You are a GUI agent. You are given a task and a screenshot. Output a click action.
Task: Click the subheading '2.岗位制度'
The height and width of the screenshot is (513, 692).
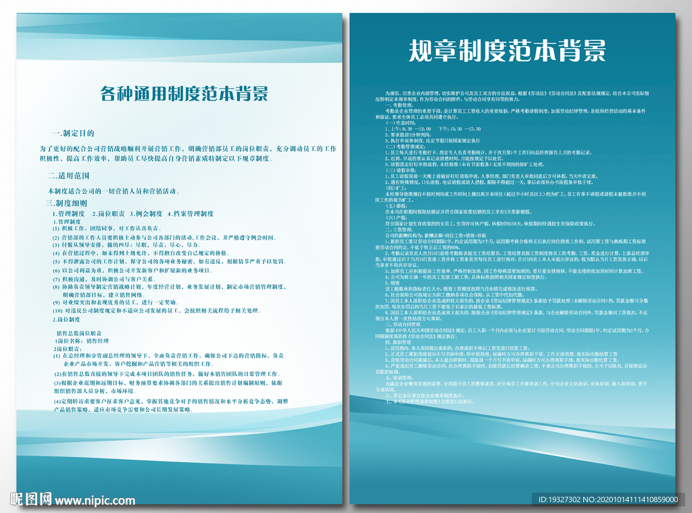pyautogui.click(x=67, y=319)
